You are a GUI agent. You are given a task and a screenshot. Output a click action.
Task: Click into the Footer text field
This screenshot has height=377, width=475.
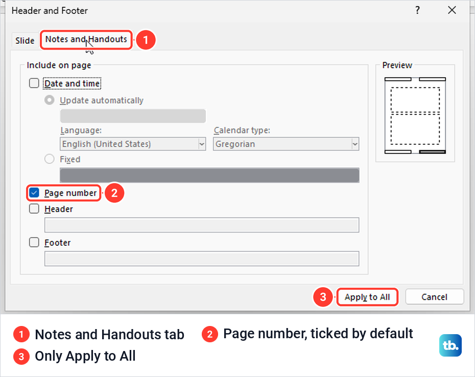[202, 259]
